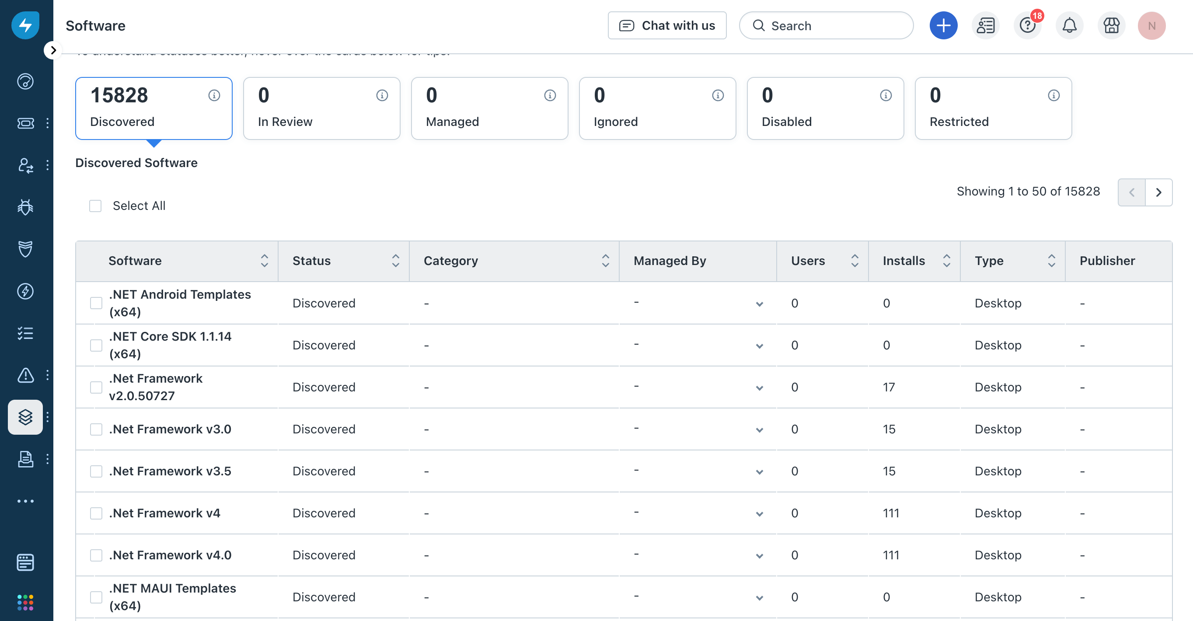Check the Select All checkbox
The height and width of the screenshot is (621, 1193).
tap(95, 206)
